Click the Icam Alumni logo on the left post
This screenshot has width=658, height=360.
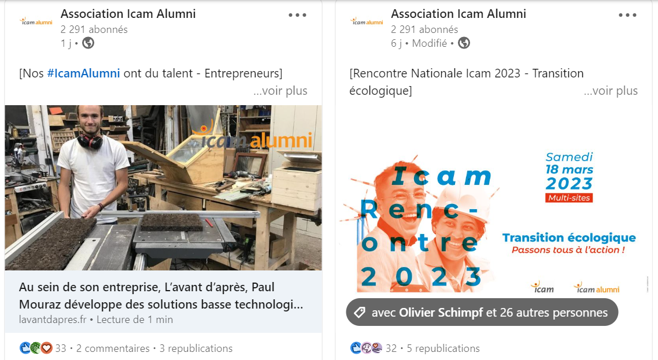point(36,22)
